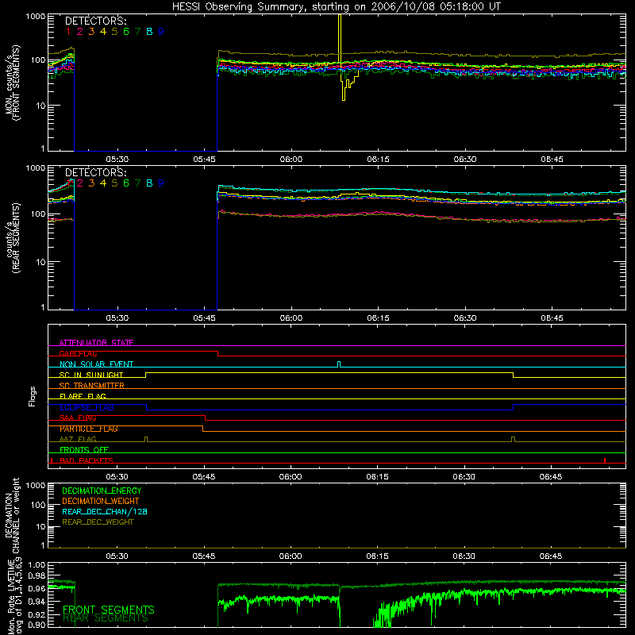Click the 06:00 tick label under decimation plot

[x=291, y=556]
